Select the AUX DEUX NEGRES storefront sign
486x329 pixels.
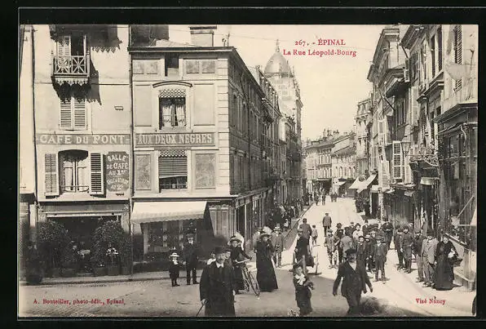tap(175, 140)
